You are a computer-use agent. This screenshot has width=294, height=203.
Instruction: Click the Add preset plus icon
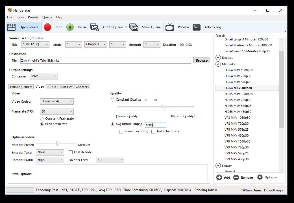(219, 178)
